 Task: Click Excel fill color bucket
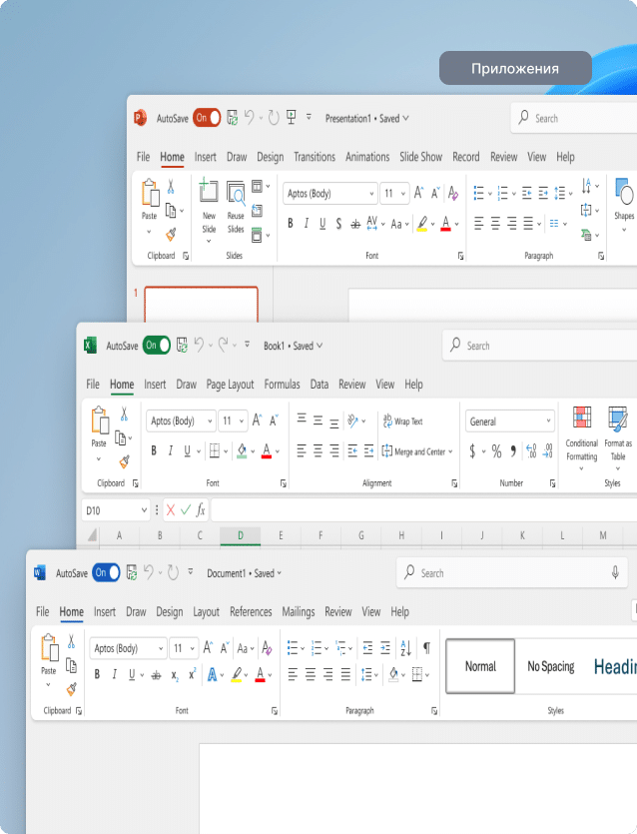click(x=242, y=451)
